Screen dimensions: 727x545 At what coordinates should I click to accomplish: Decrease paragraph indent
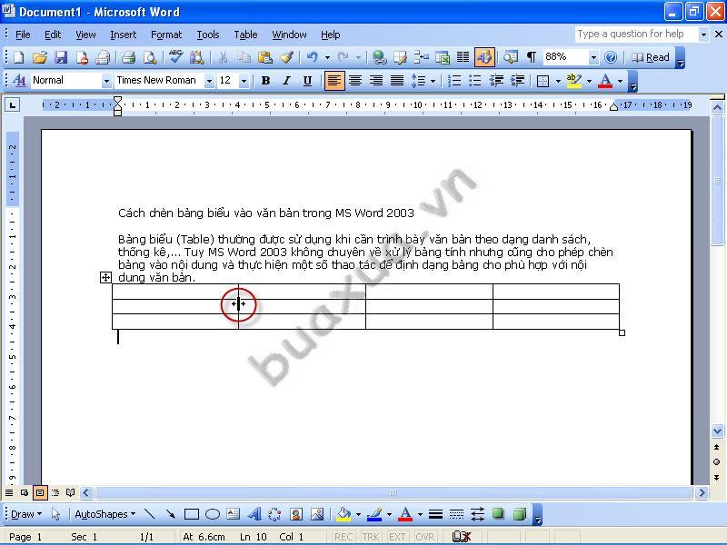[496, 81]
